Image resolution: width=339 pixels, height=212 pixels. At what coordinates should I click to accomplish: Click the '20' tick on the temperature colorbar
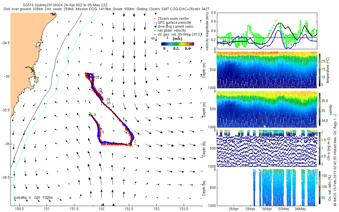coord(324,61)
